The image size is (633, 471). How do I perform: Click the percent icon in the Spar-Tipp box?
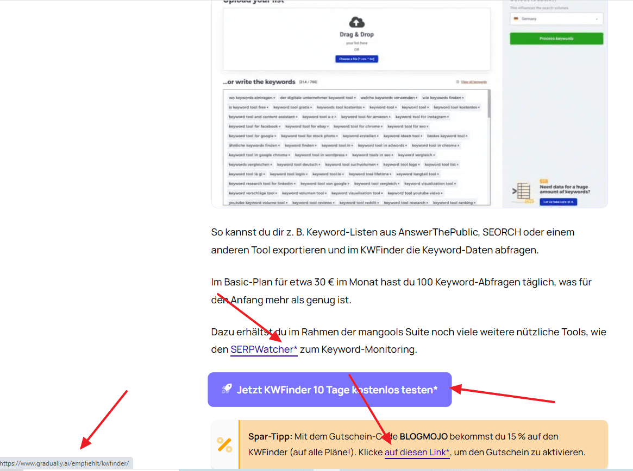[x=224, y=445]
